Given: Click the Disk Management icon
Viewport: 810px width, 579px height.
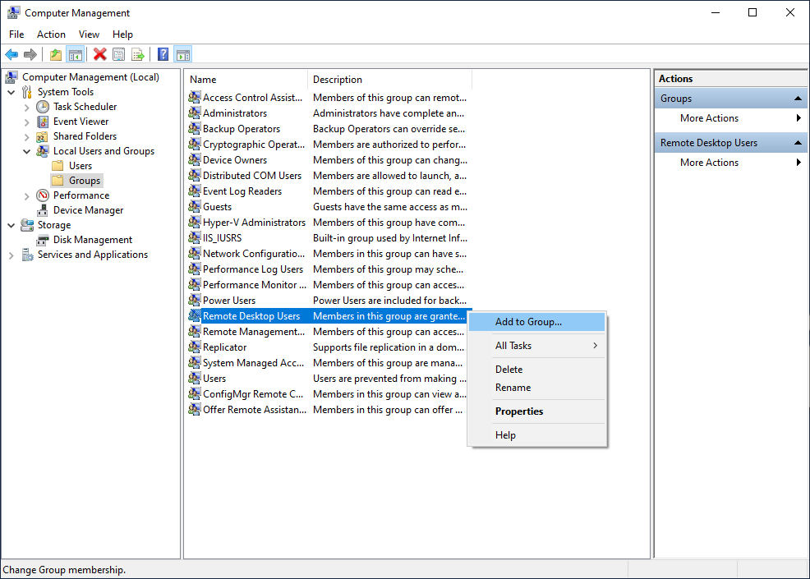Looking at the screenshot, I should pyautogui.click(x=43, y=240).
